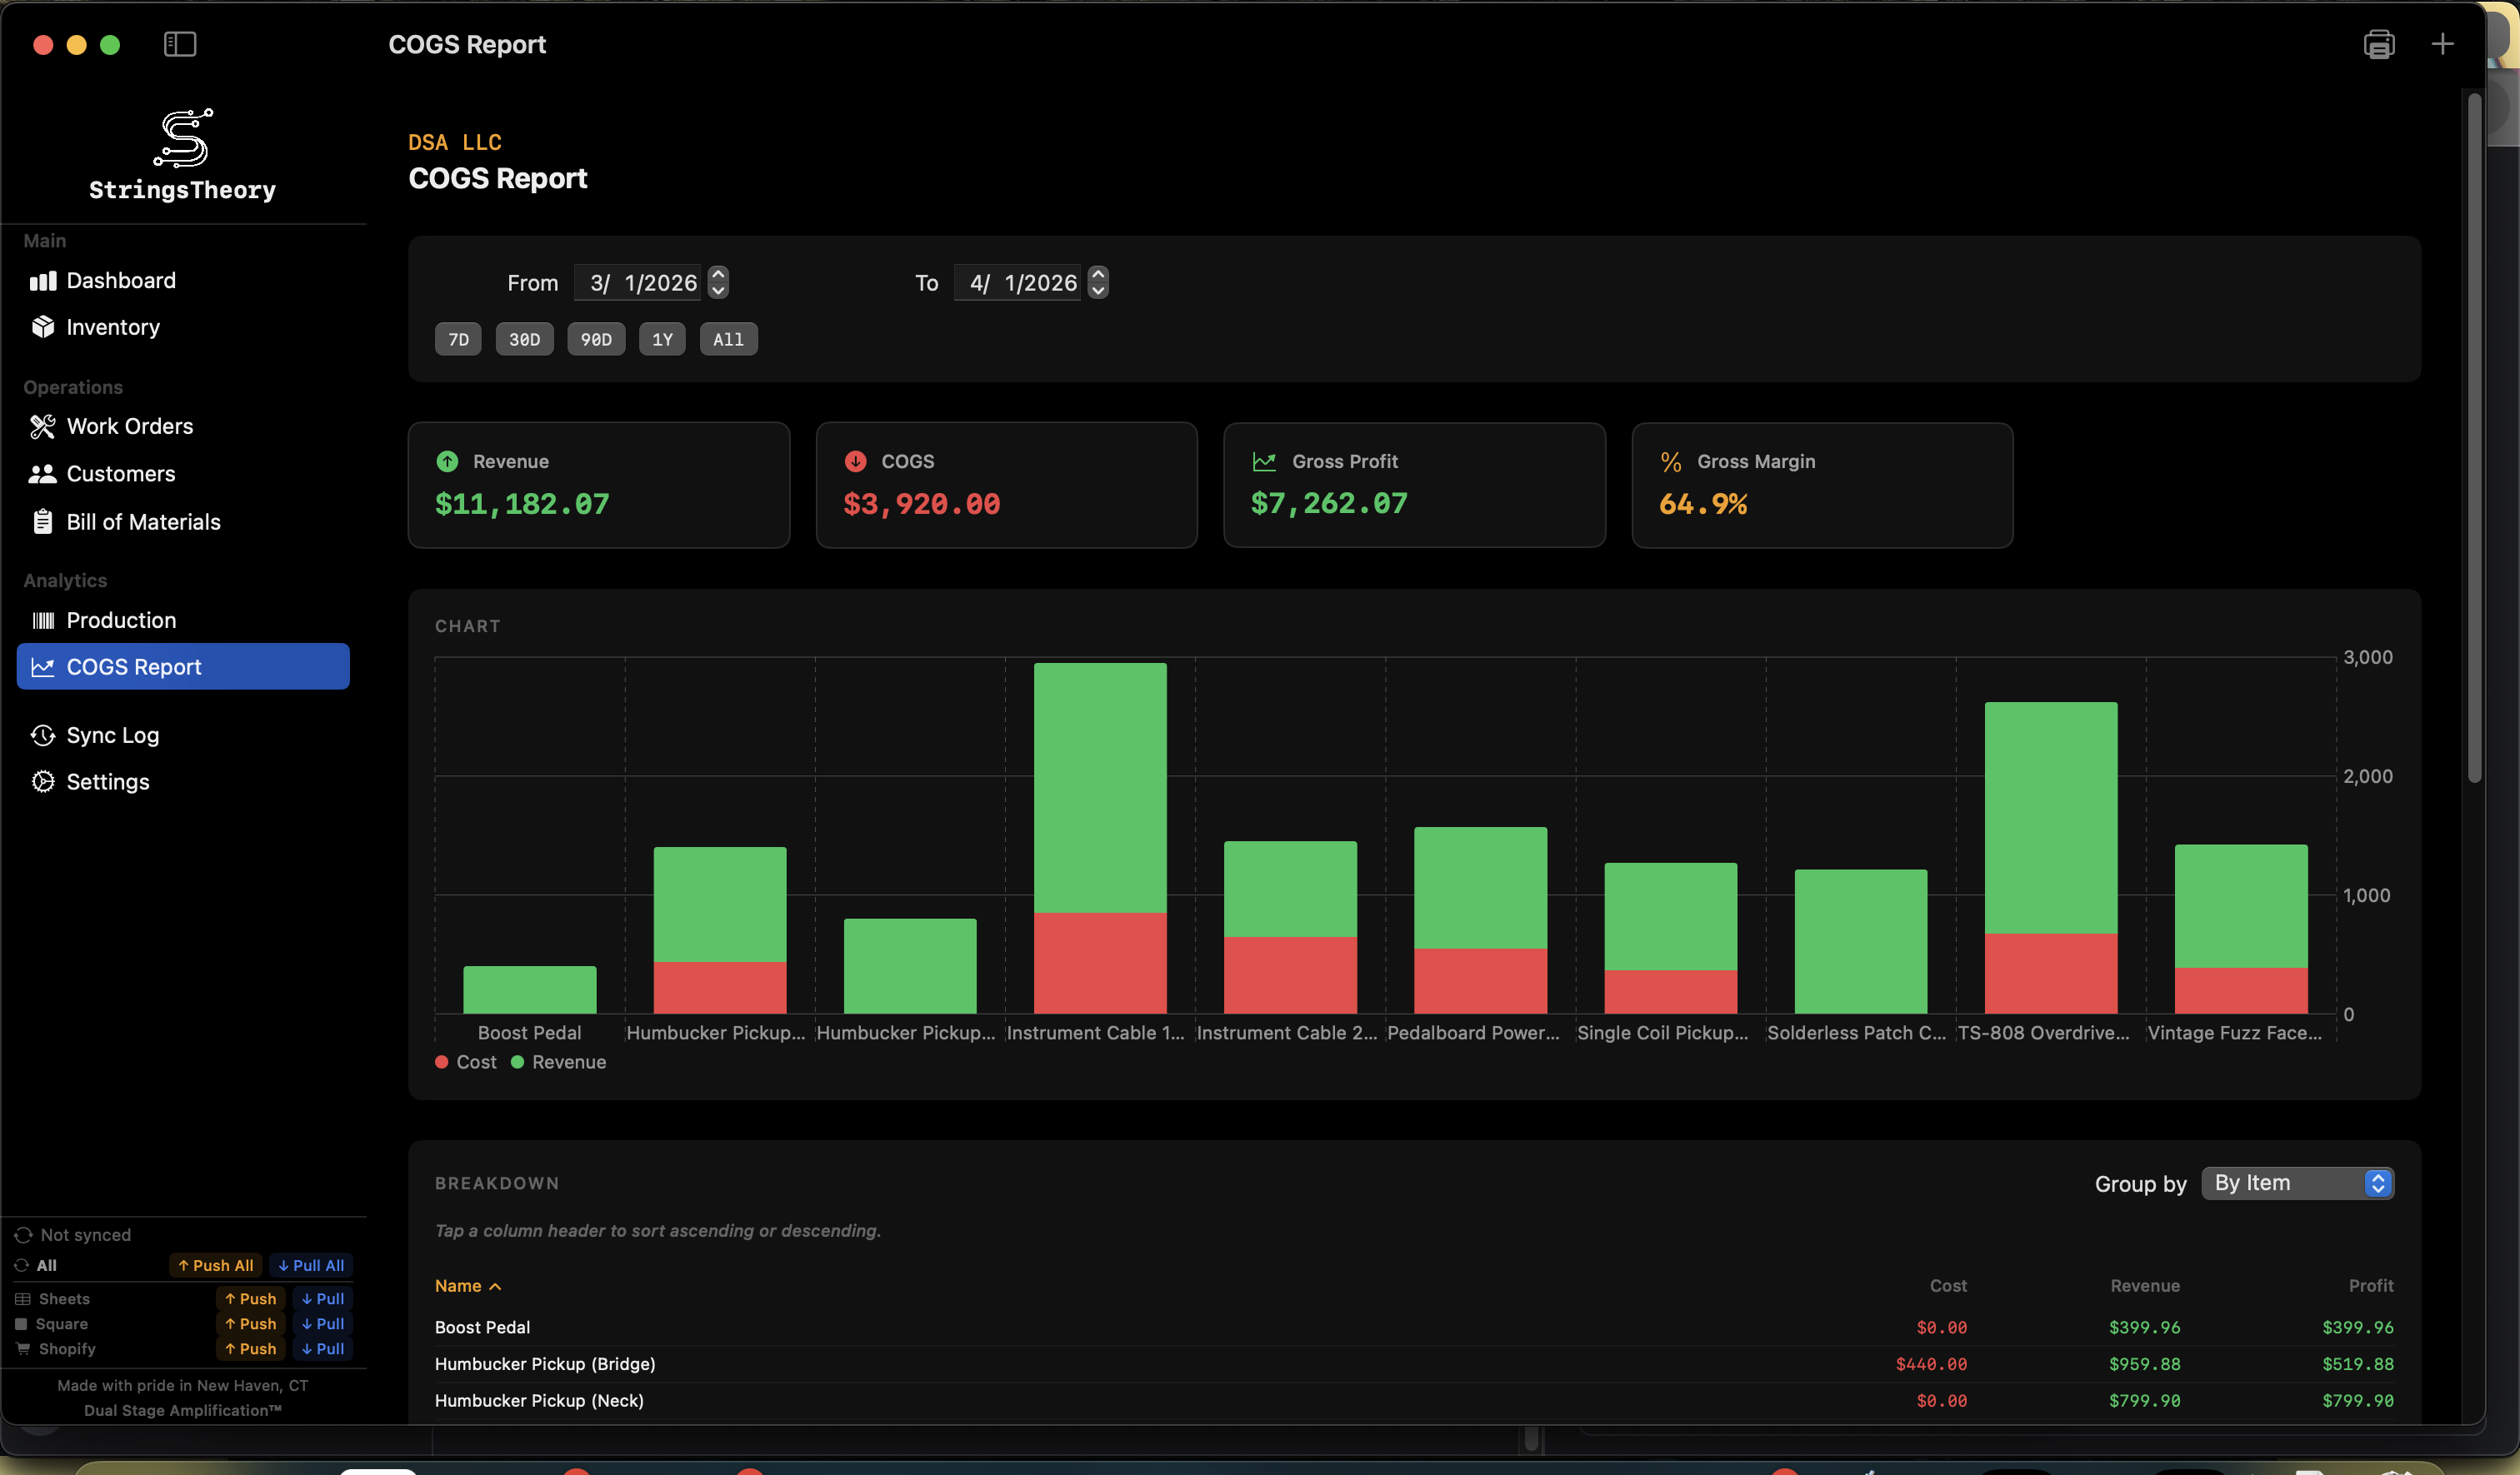Screen dimensions: 2520x1475
Task: Choose the All date range preset
Action: [728, 340]
